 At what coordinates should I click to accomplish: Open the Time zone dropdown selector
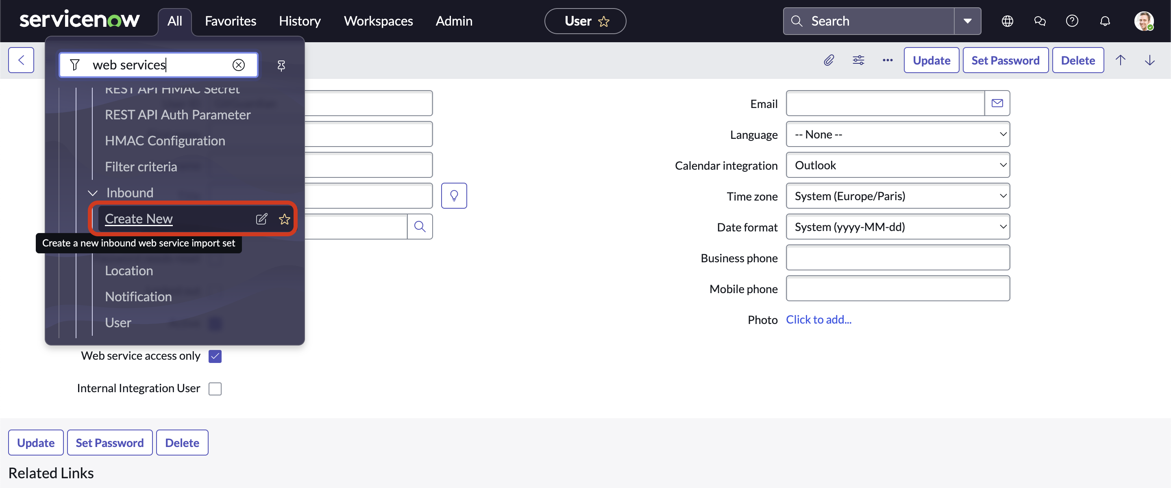pos(896,196)
